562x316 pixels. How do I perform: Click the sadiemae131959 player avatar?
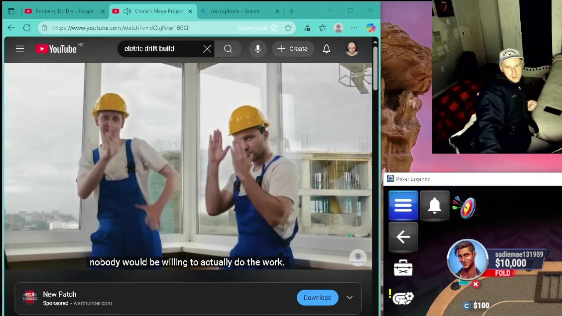(468, 259)
